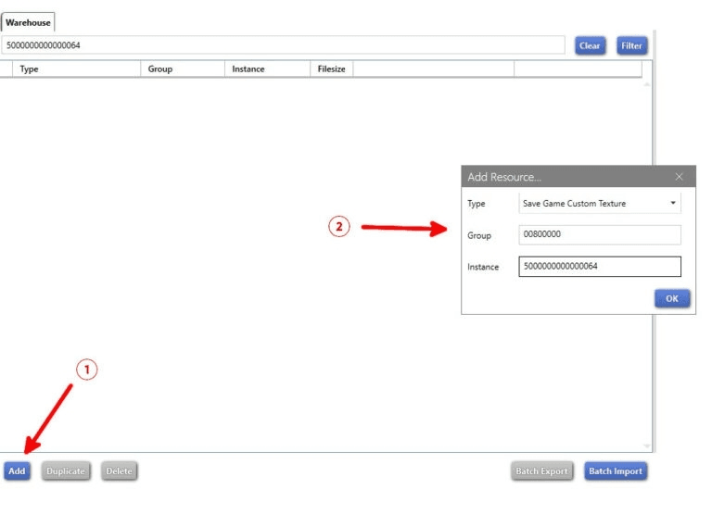Focus the Instance field in the Add Resource dialog
712x514 pixels.
click(x=600, y=267)
